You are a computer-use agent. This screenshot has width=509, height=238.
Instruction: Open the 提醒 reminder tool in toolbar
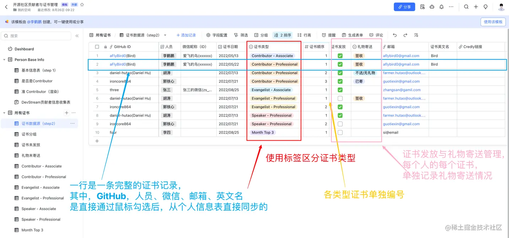[x=329, y=35]
